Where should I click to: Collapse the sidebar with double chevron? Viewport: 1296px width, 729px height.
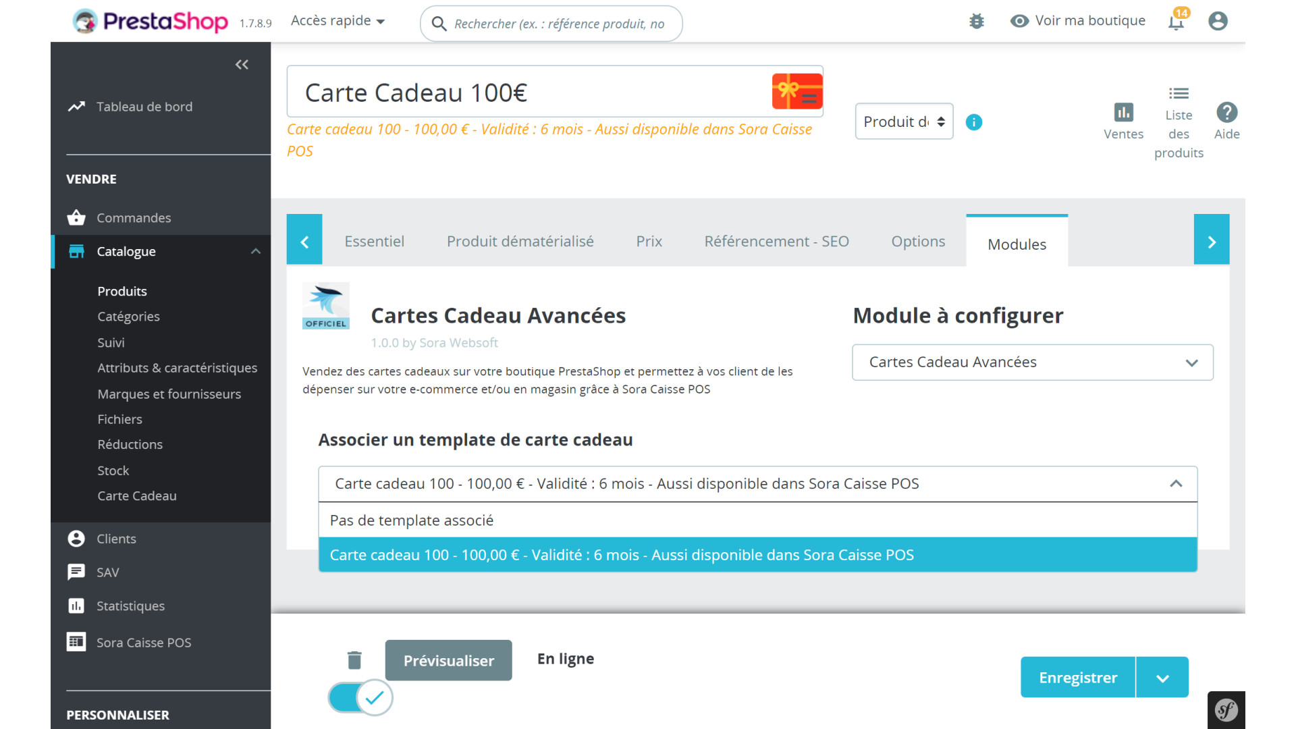242,65
